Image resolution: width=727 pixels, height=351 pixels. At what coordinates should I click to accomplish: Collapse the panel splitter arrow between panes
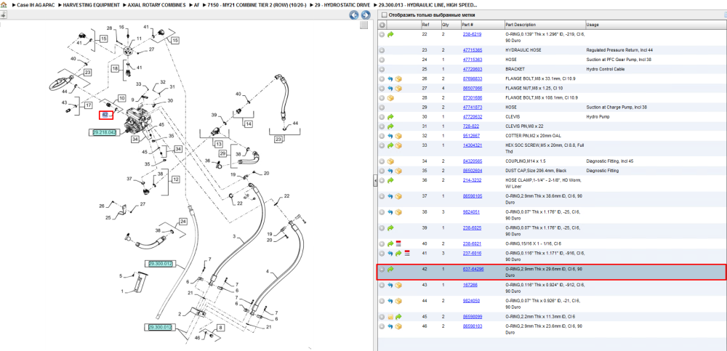(x=375, y=181)
